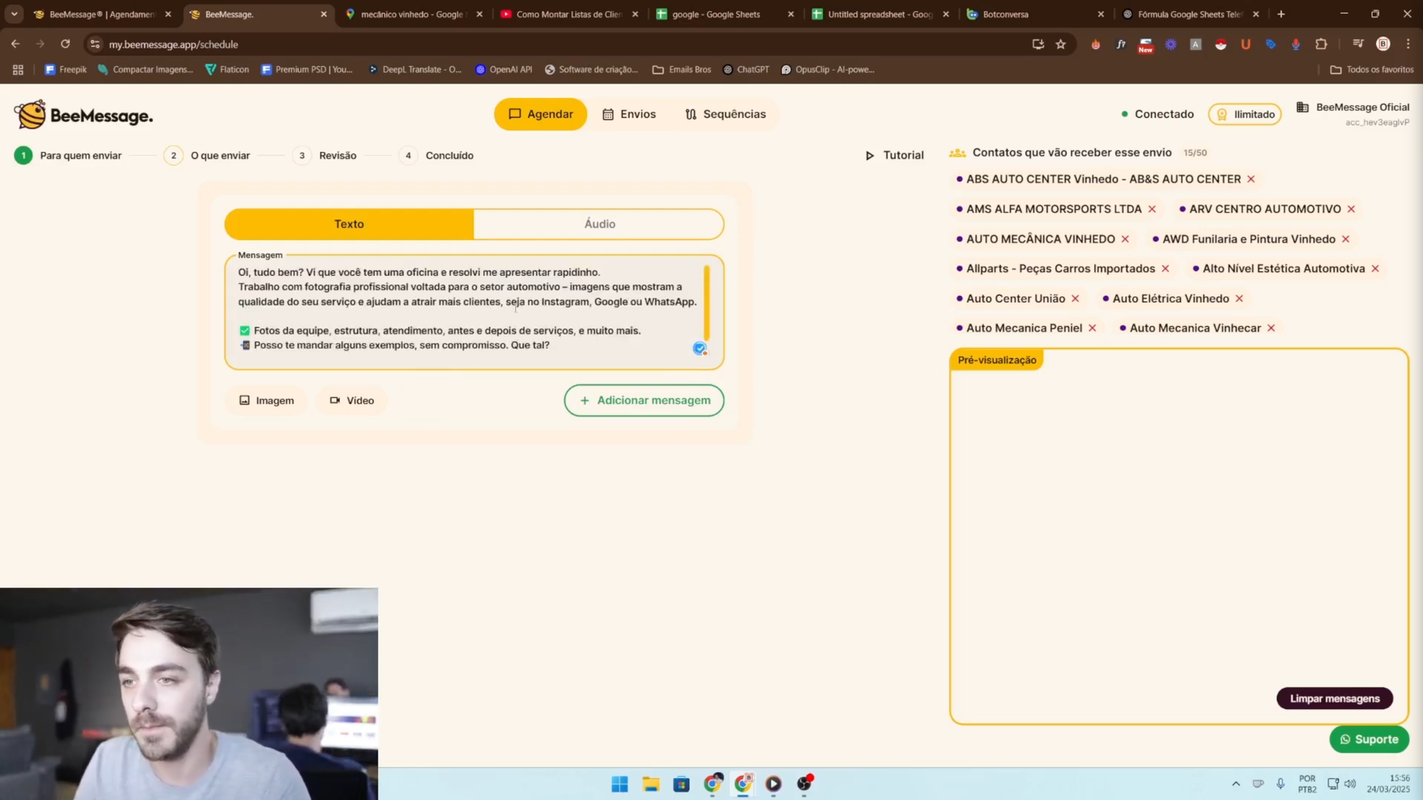
Task: Attach a Vídeo to the message
Action: [x=351, y=400]
